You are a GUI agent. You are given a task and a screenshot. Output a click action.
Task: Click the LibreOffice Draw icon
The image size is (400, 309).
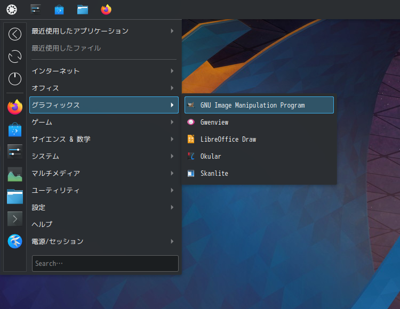(x=191, y=139)
